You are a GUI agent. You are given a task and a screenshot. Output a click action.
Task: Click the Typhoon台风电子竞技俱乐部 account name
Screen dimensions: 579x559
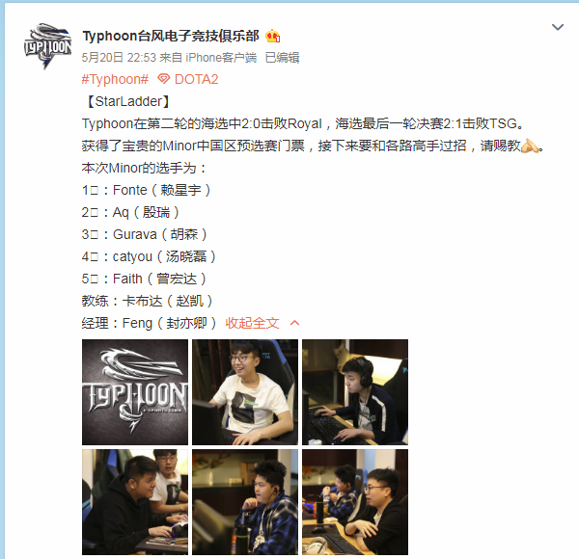click(x=171, y=36)
